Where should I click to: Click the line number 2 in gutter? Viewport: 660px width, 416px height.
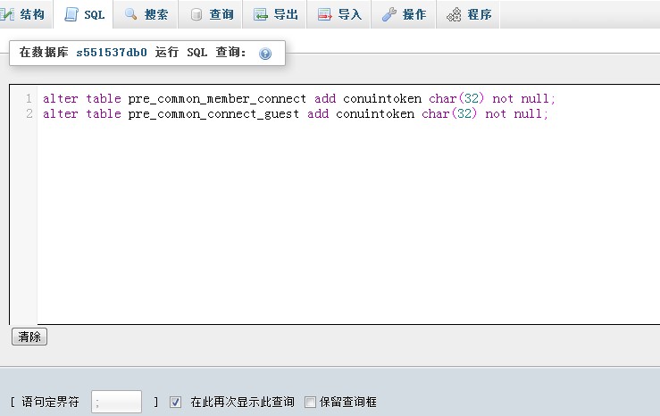29,113
